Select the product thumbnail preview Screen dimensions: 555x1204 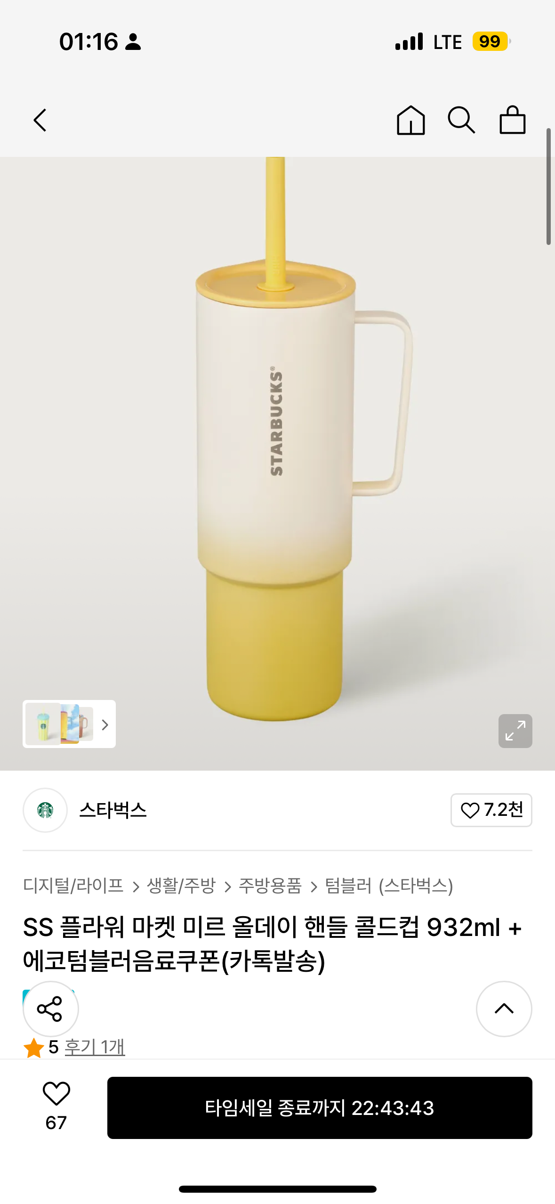60,724
